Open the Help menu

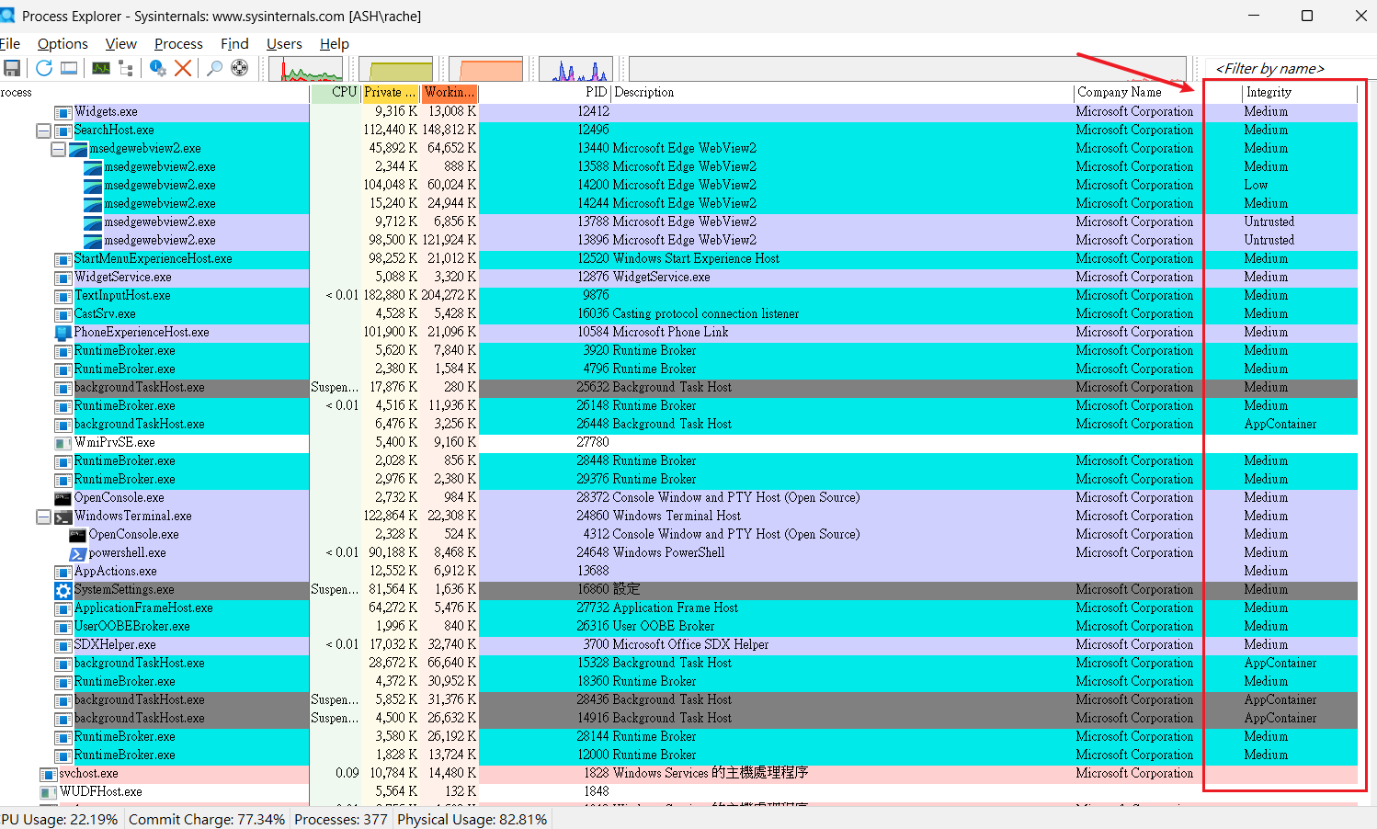coord(335,44)
